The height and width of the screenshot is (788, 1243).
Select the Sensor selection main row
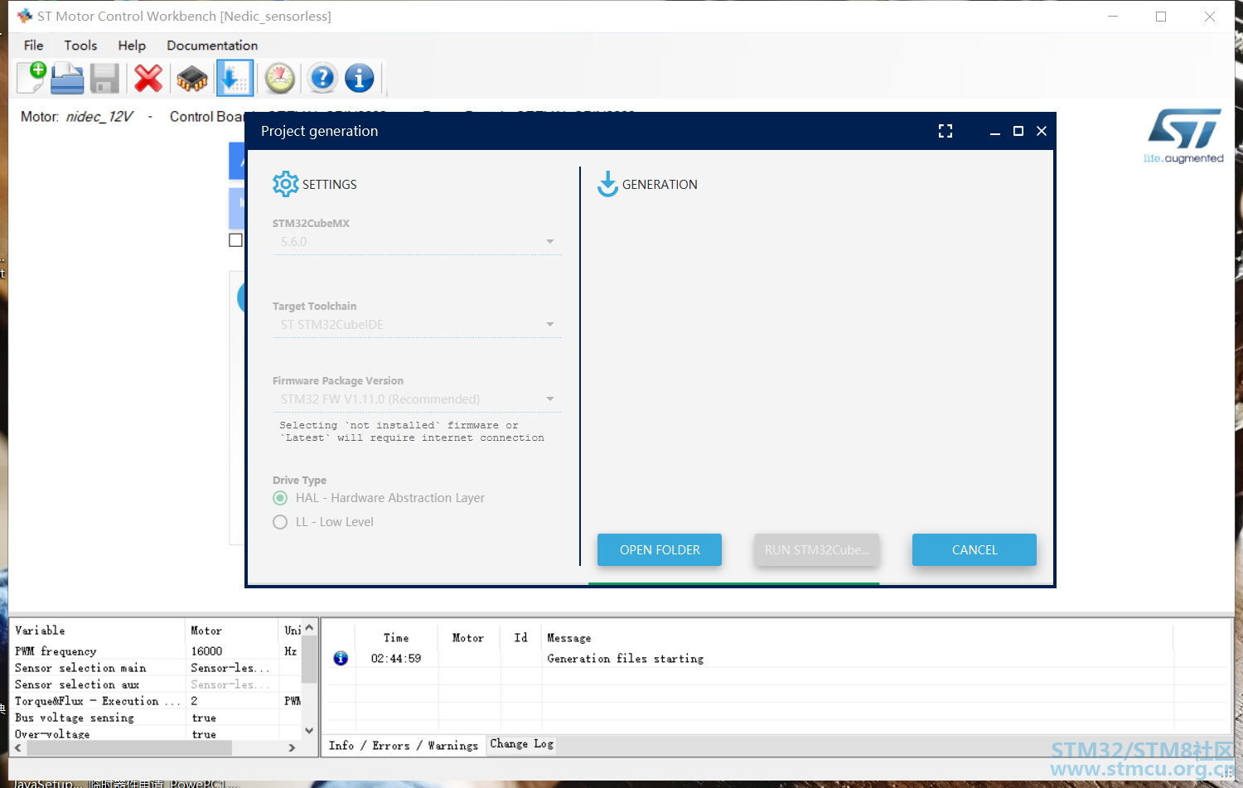(x=156, y=668)
